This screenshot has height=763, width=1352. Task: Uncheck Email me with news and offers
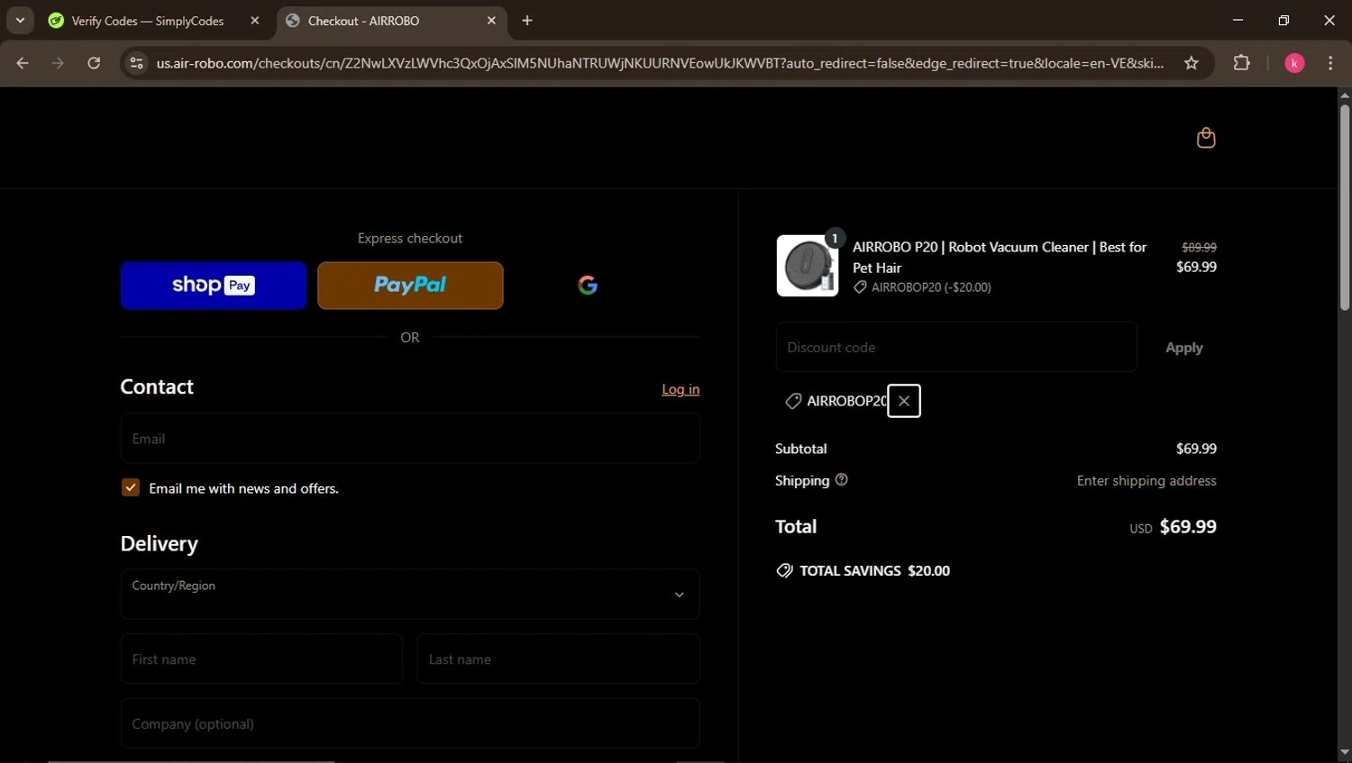point(131,487)
